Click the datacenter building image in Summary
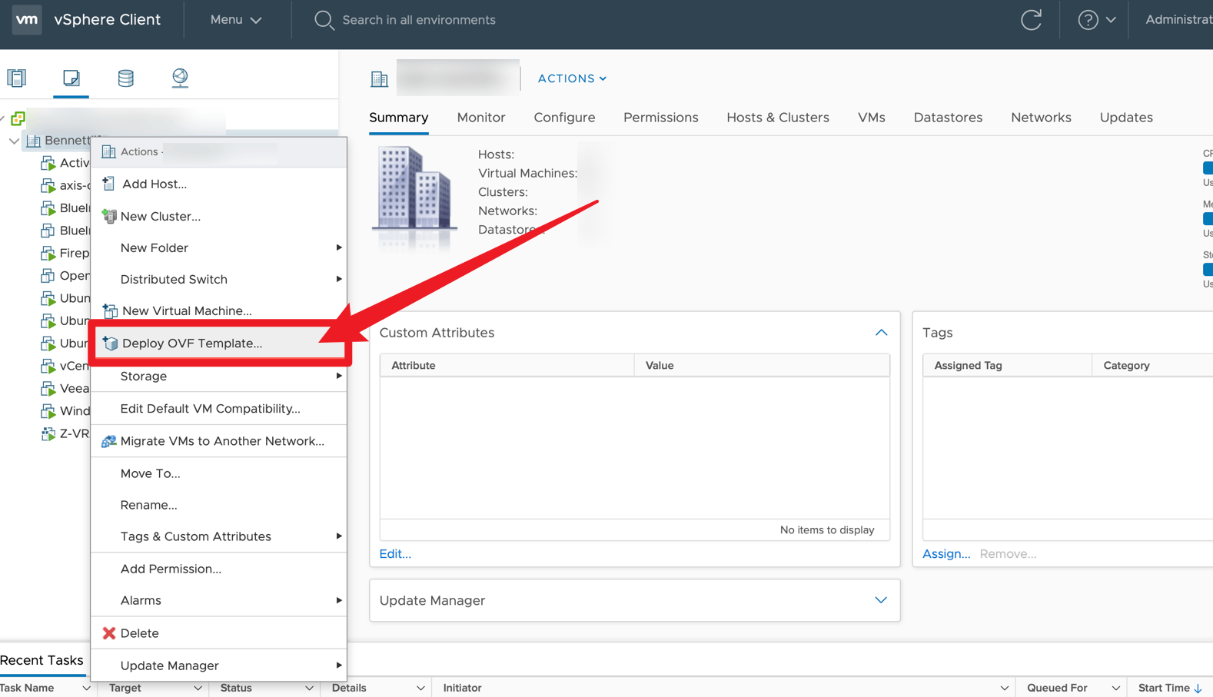The height and width of the screenshot is (697, 1213). click(x=414, y=197)
